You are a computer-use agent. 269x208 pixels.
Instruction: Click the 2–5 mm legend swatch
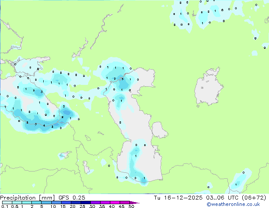click(x=36, y=202)
